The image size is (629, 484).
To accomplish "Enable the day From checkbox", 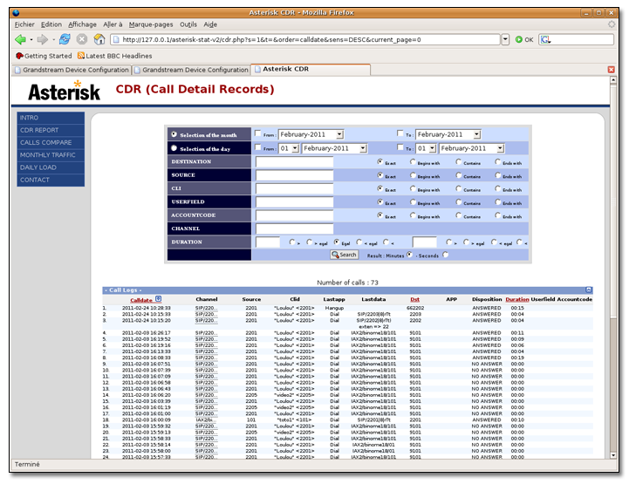I will [x=258, y=147].
